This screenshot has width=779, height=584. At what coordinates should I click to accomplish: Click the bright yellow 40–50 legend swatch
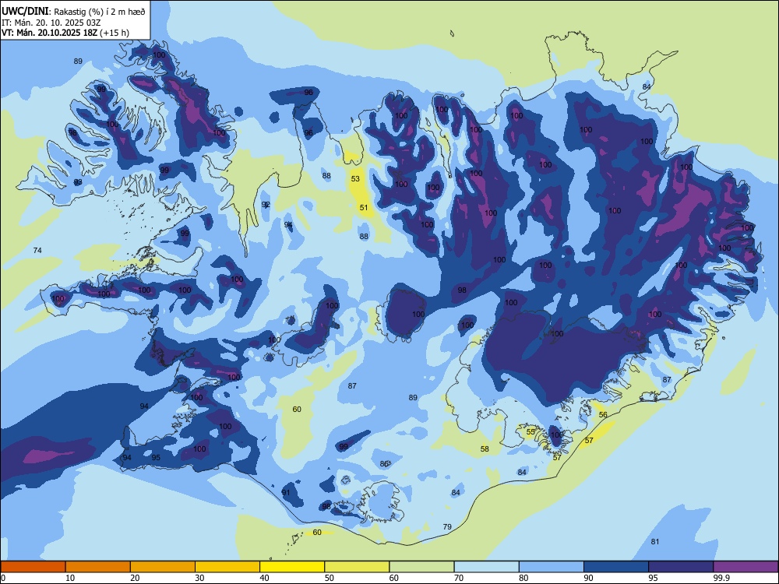292,567
